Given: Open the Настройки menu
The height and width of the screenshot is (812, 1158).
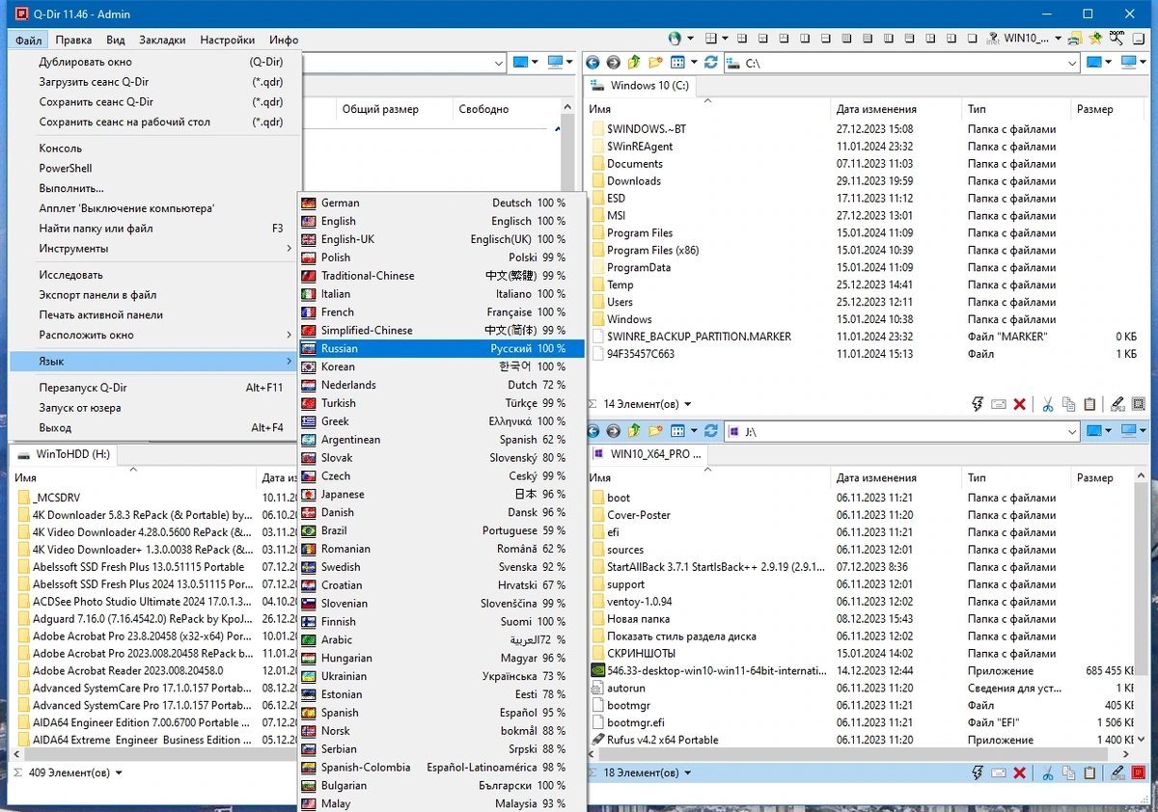Looking at the screenshot, I should tap(228, 40).
